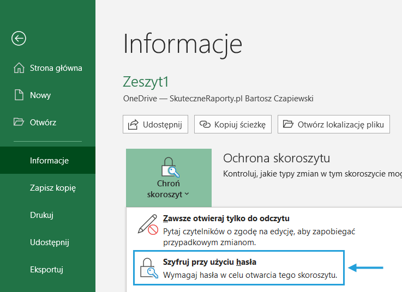Choose Eksportuj from the sidebar

[x=47, y=270]
